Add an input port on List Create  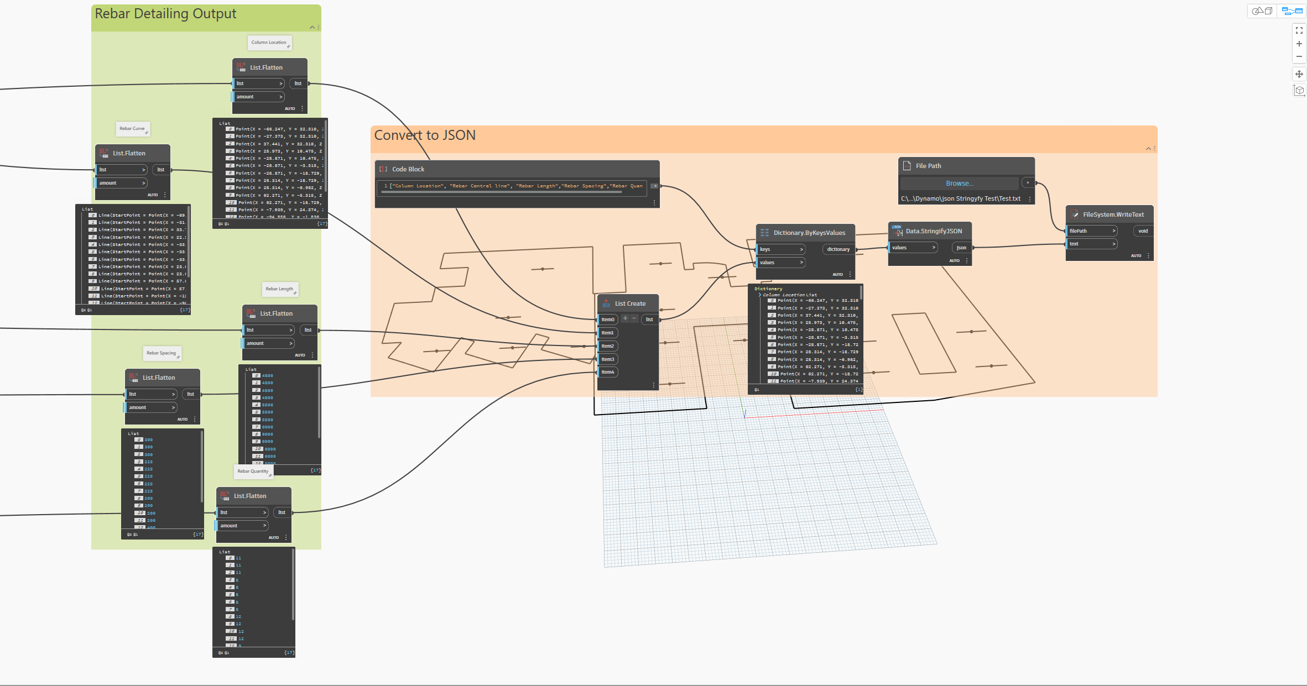tap(625, 318)
